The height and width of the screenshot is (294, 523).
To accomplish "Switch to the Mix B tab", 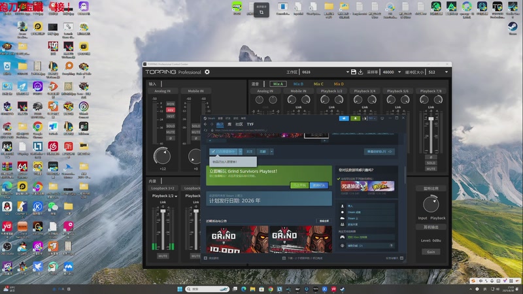I will [298, 84].
